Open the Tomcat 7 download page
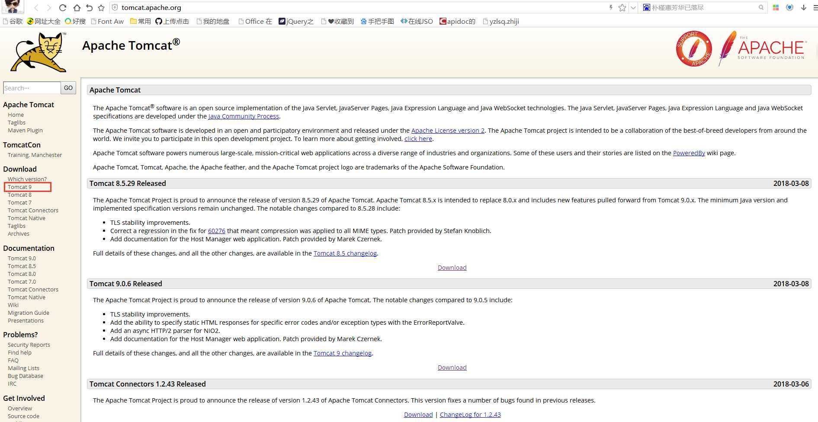 (x=19, y=203)
